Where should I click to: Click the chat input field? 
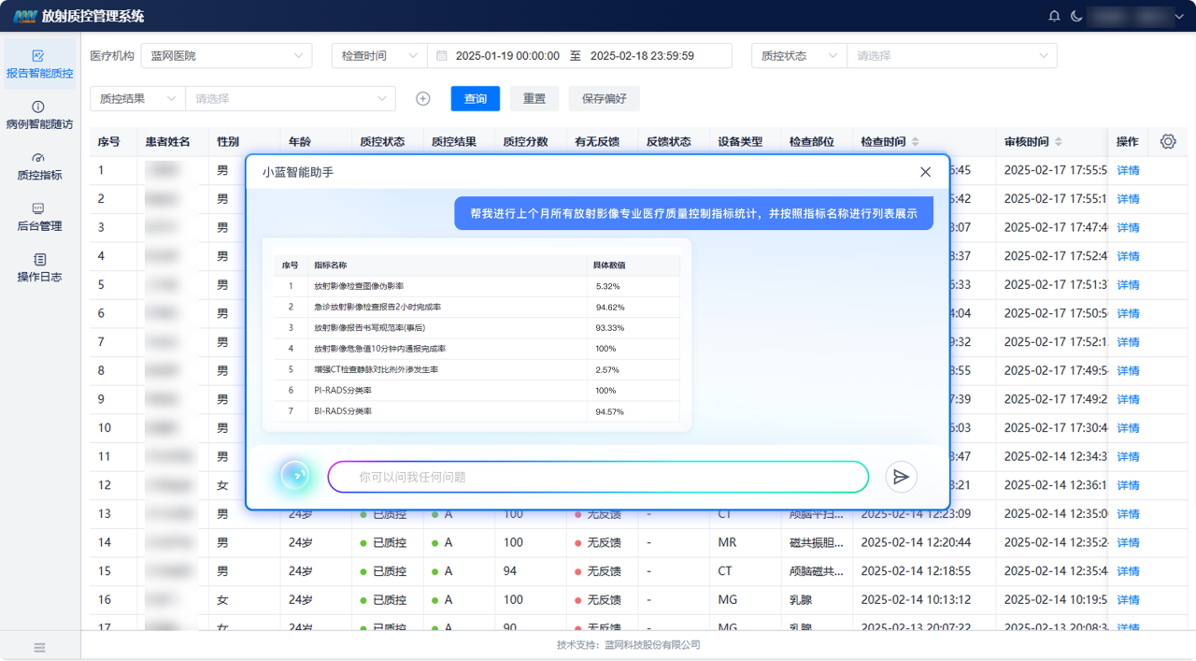[598, 477]
